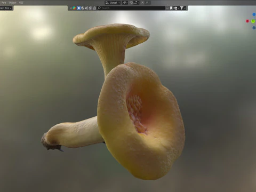Click the red X axis gizmo ball
Screen dimensions: 256x192
(247, 21)
